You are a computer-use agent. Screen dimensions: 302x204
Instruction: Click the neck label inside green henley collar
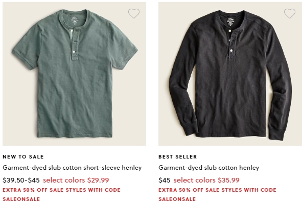75,20
